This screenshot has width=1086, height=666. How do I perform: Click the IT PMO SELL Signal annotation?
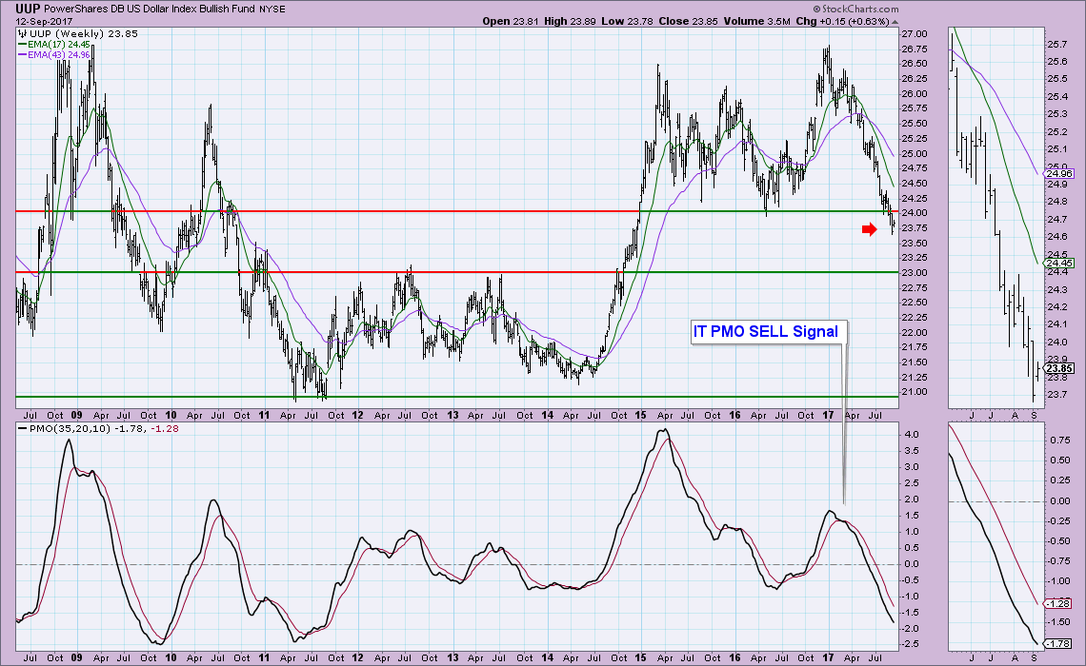(x=767, y=331)
